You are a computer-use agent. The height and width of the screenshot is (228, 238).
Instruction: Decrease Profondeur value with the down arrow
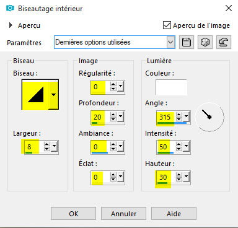coord(113,119)
